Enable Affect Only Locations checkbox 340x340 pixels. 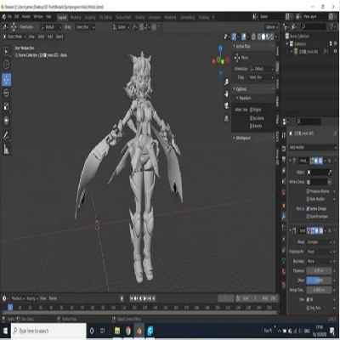click(x=252, y=118)
